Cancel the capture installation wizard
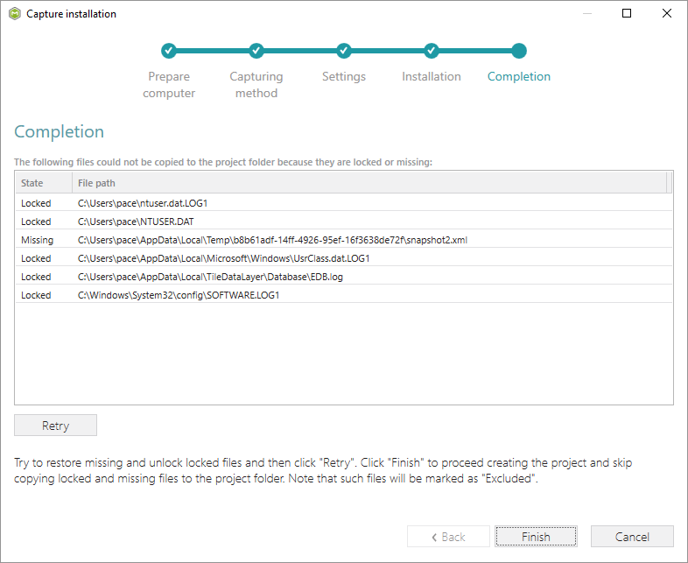Viewport: 688px width, 563px height. click(x=632, y=536)
